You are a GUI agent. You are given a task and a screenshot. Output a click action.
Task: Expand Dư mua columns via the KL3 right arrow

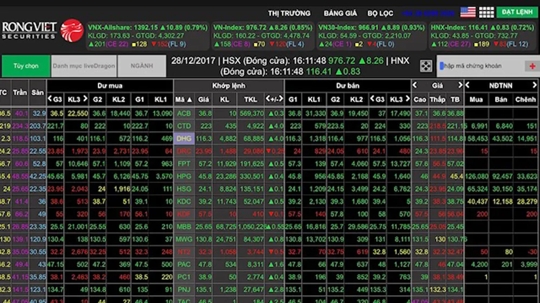tap(85, 99)
